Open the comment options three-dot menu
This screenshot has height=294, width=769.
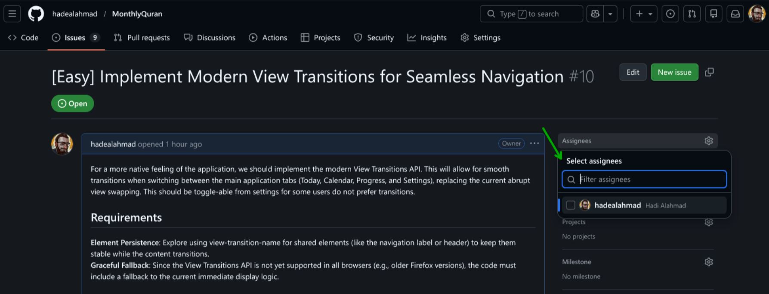click(x=534, y=143)
